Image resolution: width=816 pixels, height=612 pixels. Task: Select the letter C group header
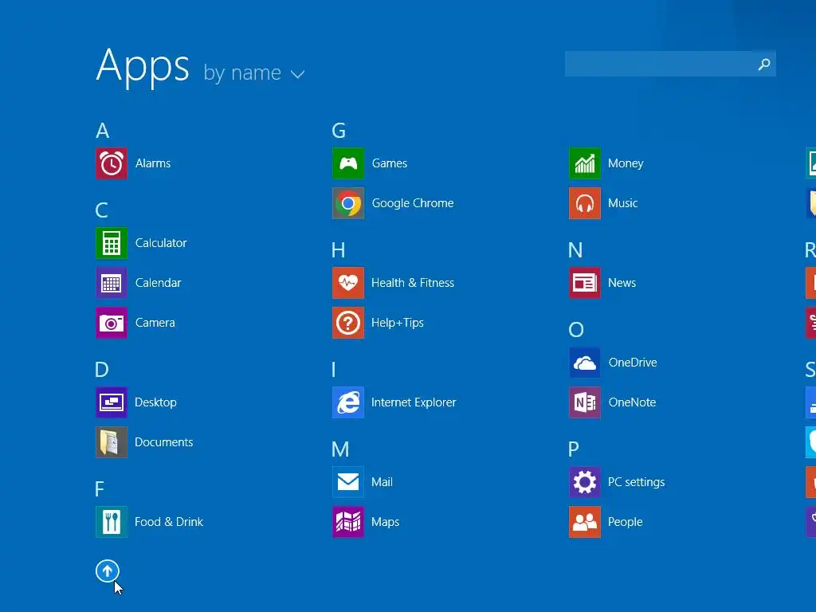pyautogui.click(x=101, y=210)
